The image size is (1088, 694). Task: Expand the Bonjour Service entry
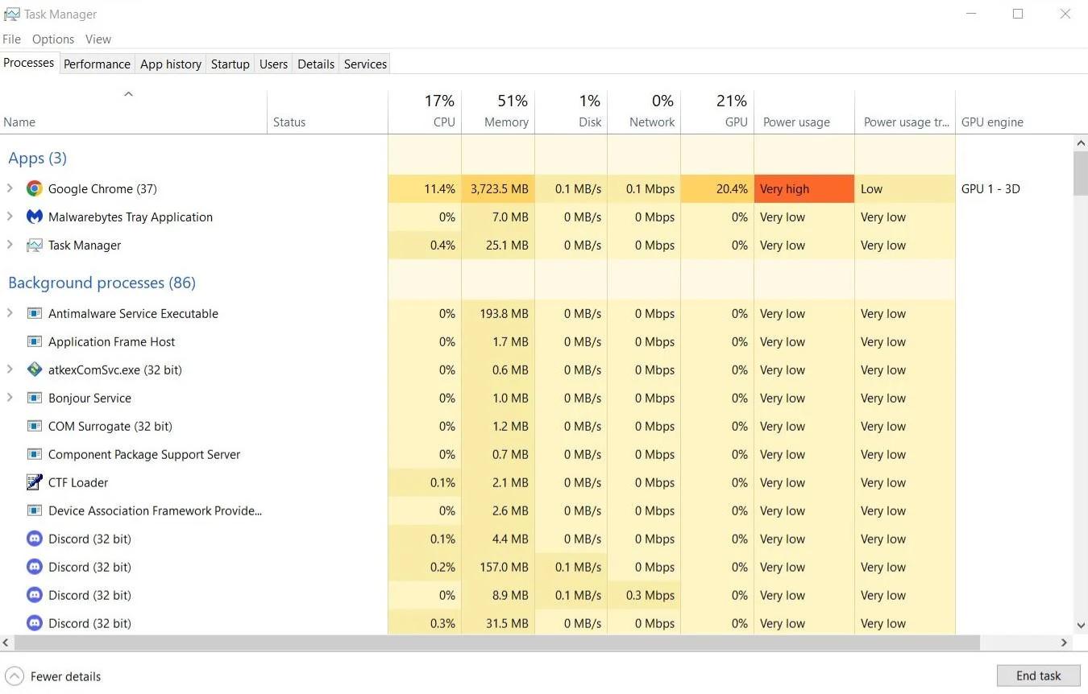[x=10, y=398]
